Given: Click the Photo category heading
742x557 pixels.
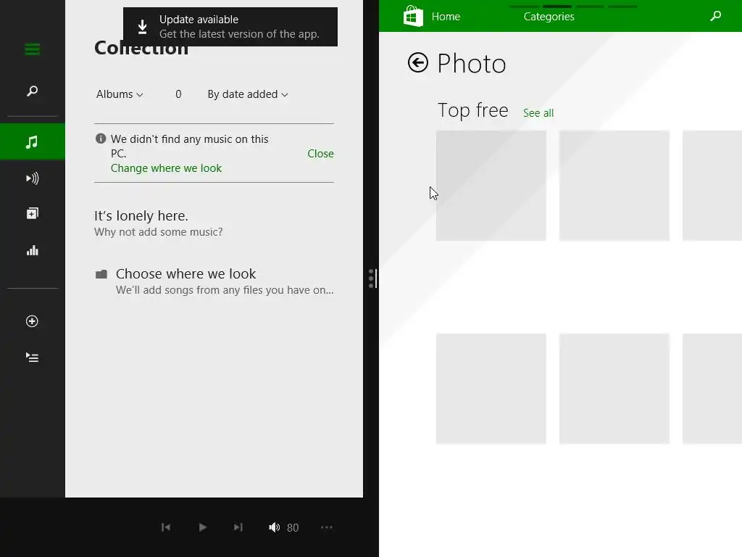Looking at the screenshot, I should click(471, 64).
